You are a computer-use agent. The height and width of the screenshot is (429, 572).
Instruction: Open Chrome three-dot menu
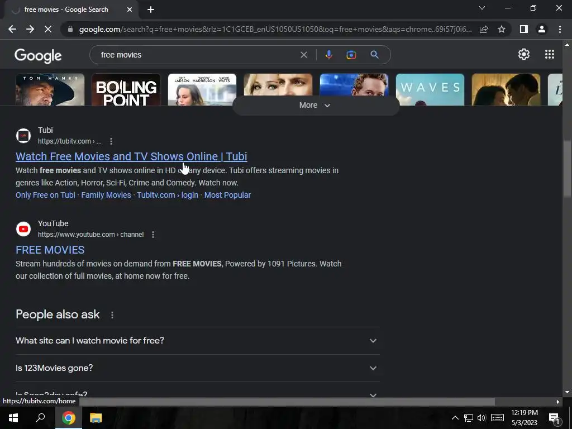pos(560,29)
